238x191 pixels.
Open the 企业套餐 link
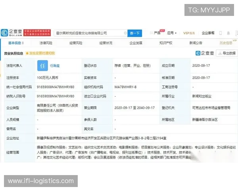[208, 33]
